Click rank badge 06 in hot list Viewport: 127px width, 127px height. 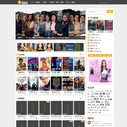click(x=89, y=40)
